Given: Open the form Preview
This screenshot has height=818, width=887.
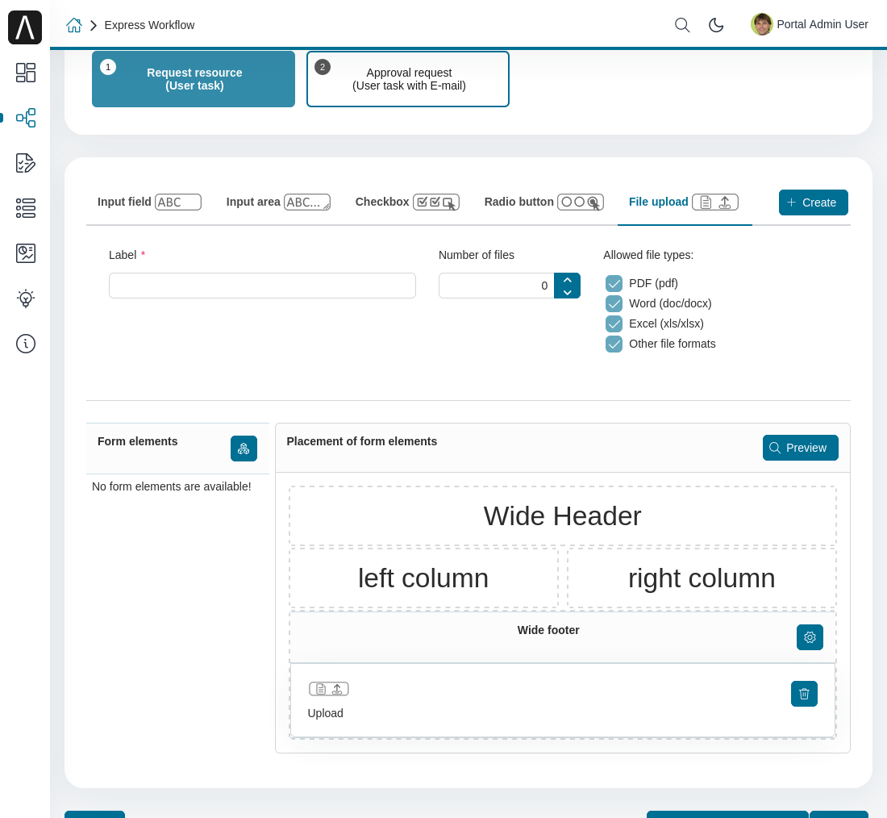Looking at the screenshot, I should pos(800,448).
